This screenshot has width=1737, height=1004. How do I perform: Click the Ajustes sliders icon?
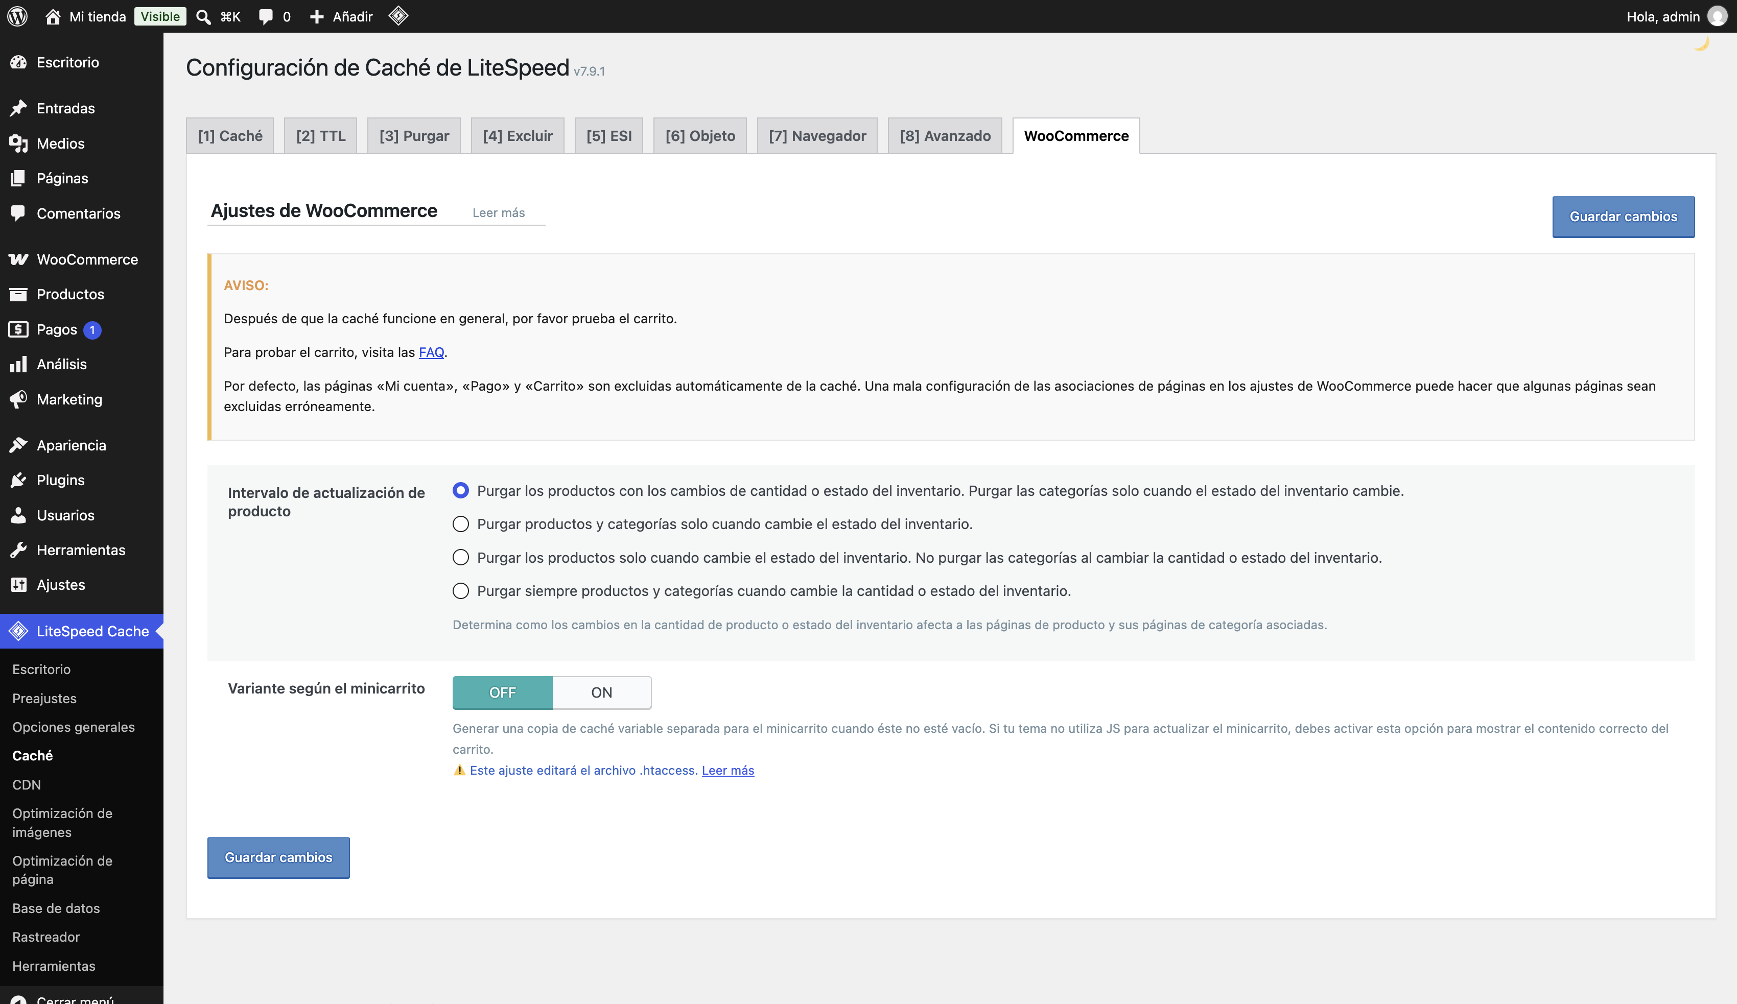[18, 584]
